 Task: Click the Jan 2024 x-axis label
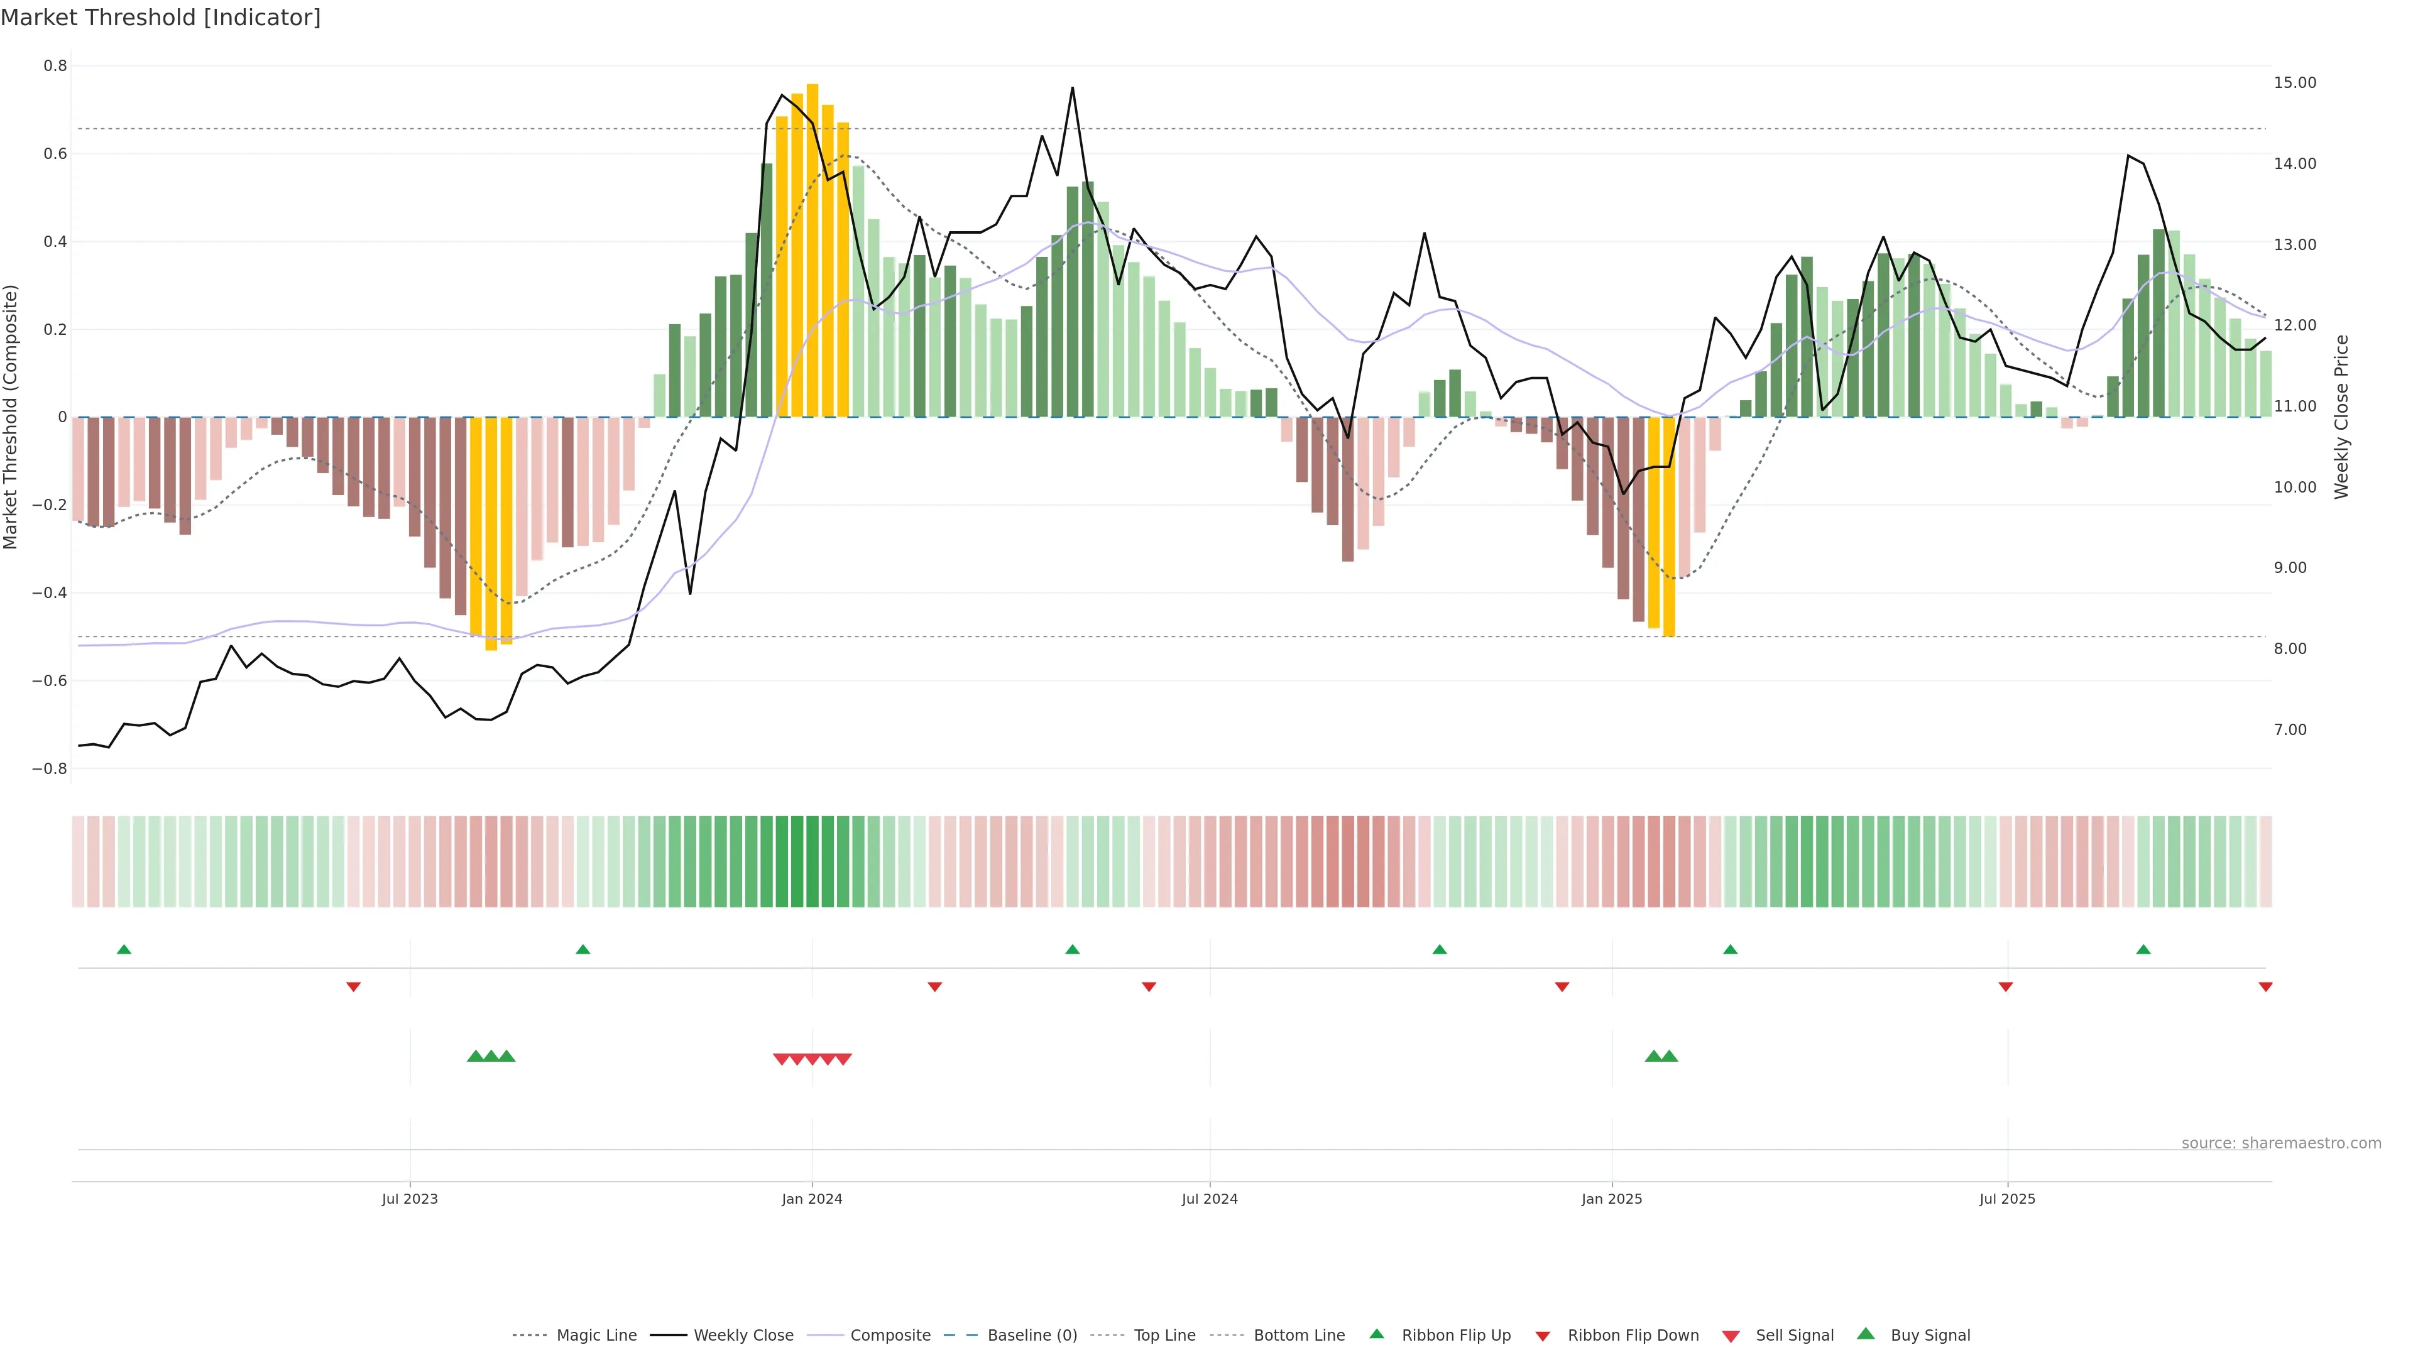pos(812,1199)
